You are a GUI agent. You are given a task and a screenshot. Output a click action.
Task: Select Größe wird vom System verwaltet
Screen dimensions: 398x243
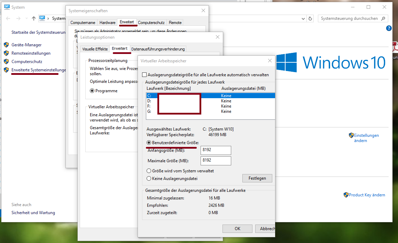149,171
